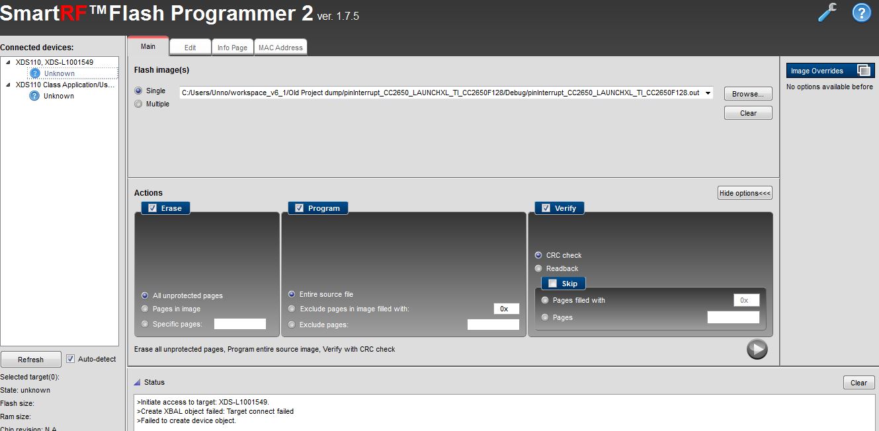Collapse the Status panel triangle

click(137, 382)
